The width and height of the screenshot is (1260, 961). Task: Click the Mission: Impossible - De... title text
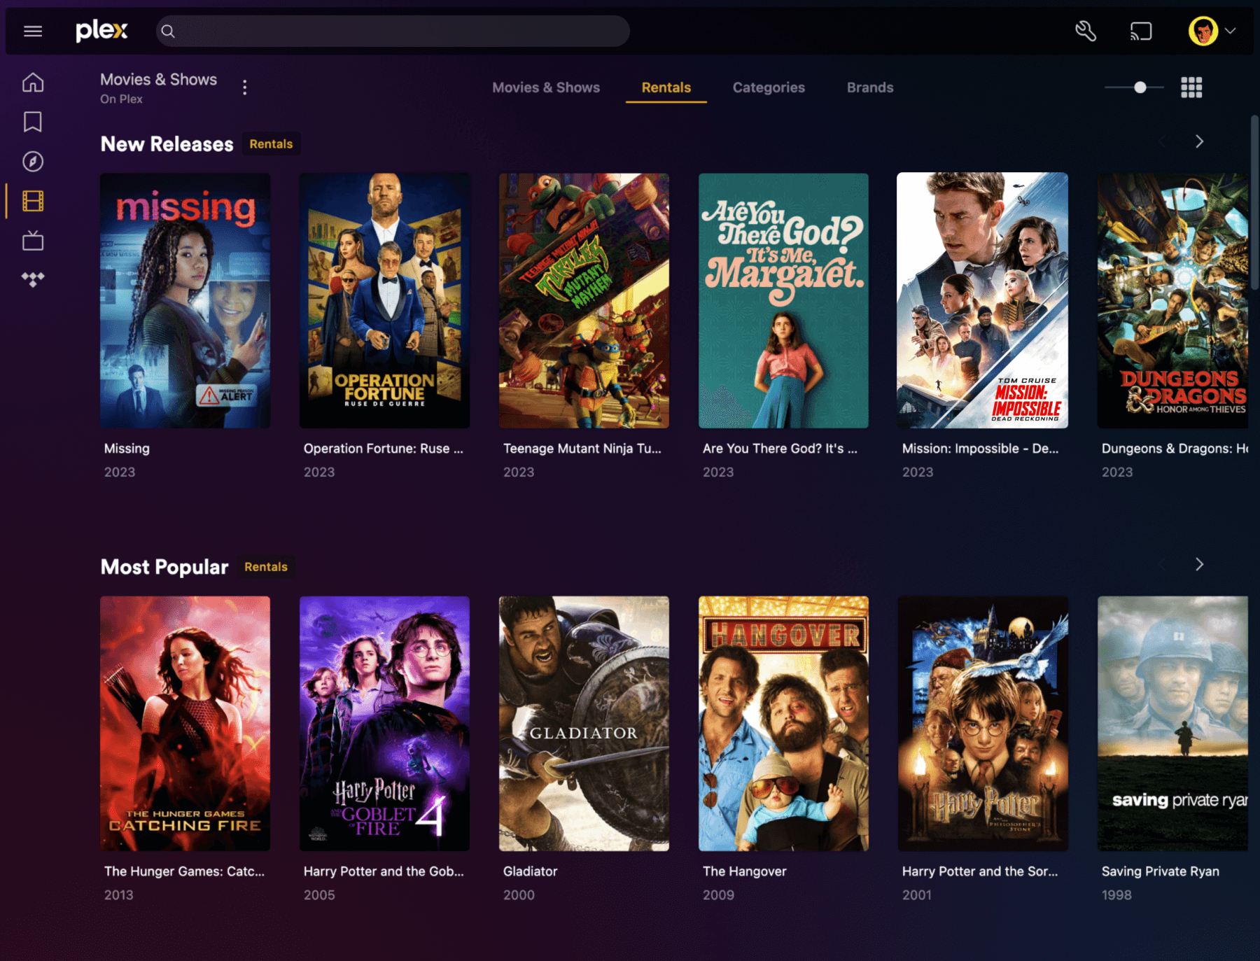980,449
